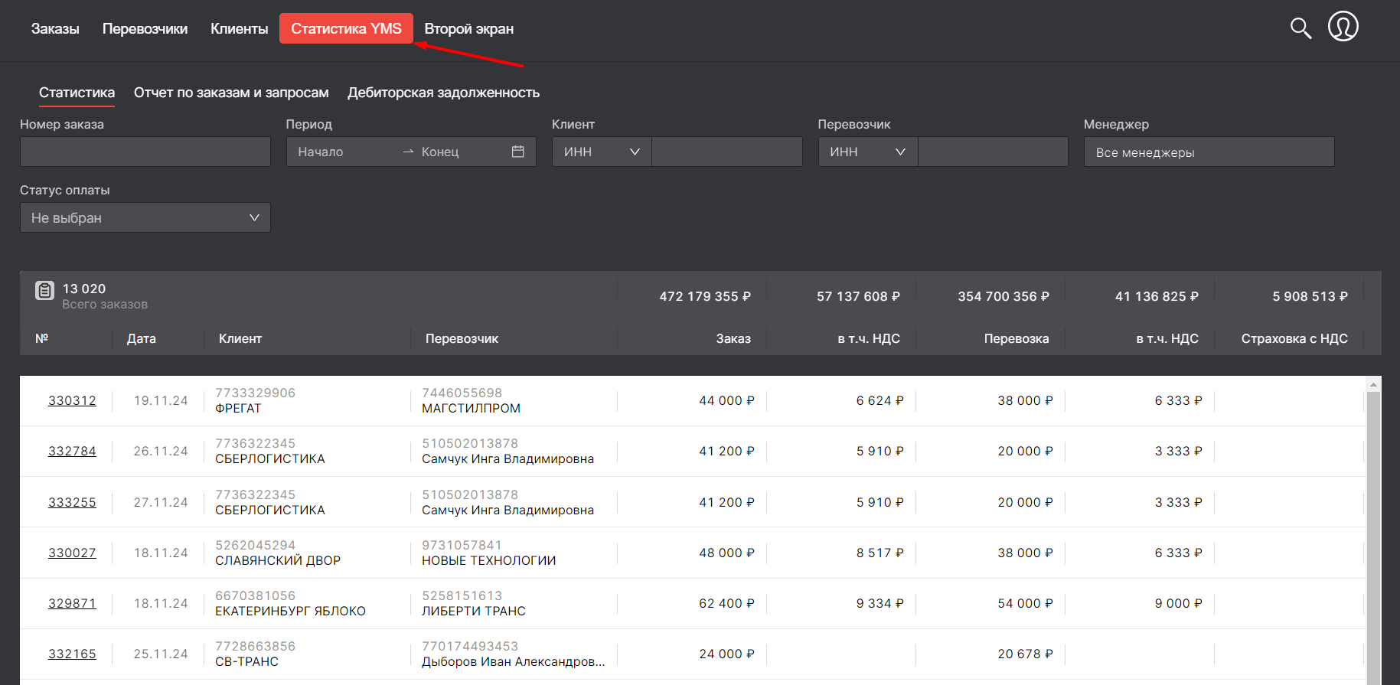Click total 472 179 355 ₽
This screenshot has width=1400, height=685.
coord(705,296)
